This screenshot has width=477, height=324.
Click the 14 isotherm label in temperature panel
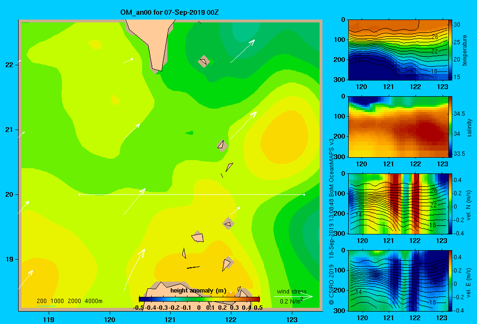(x=357, y=61)
